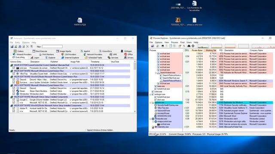Screen dimensions: 275x154
Task: Collapse the explorer.exe tree node
Action: point(150,103)
